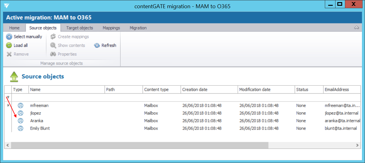Click the green Load all icon

[x=9, y=46]
